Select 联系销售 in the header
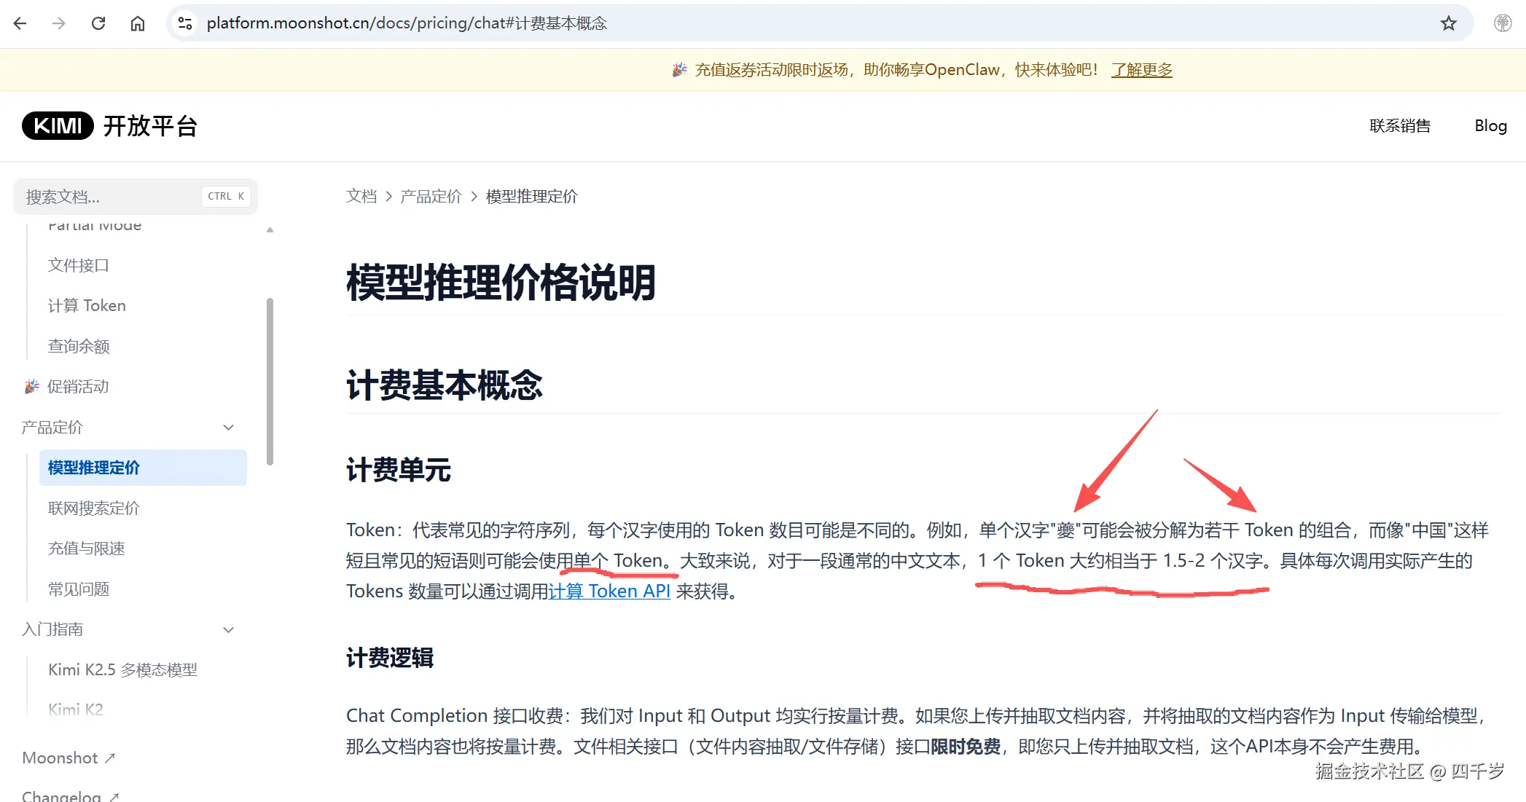Viewport: 1526px width, 802px height. tap(1399, 125)
